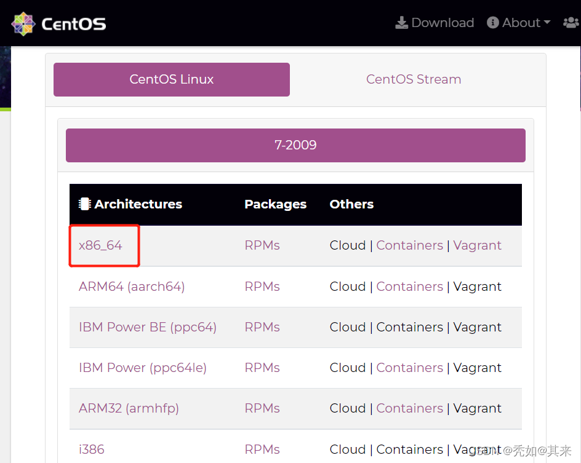
Task: Open the i386 architecture link
Action: pos(92,449)
